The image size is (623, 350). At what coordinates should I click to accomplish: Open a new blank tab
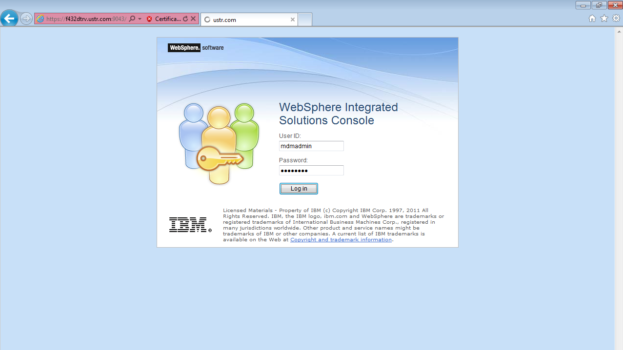pos(305,19)
